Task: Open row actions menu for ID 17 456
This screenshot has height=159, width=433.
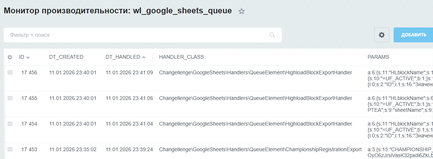Action: pyautogui.click(x=10, y=73)
